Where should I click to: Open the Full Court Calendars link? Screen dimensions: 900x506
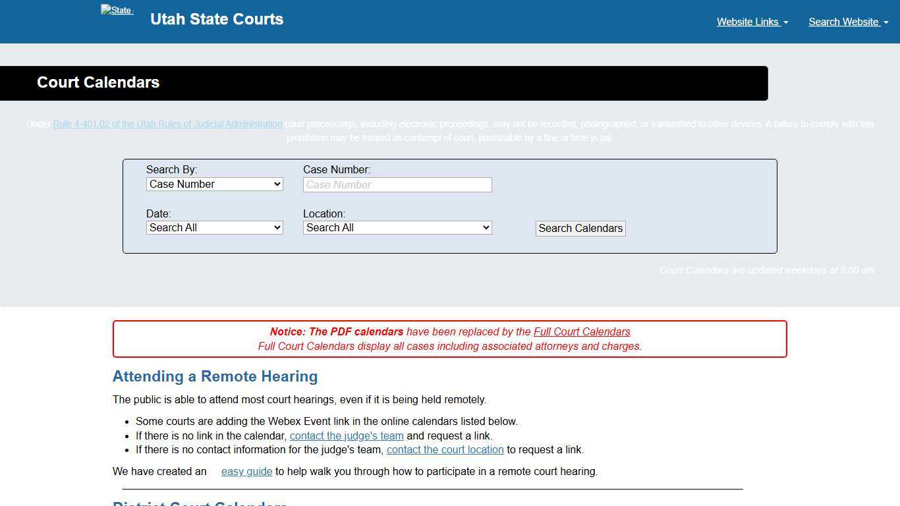(x=582, y=331)
